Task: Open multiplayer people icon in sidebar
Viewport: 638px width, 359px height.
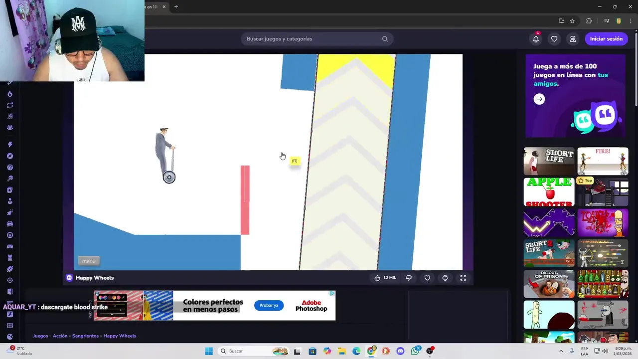Action: (10, 128)
